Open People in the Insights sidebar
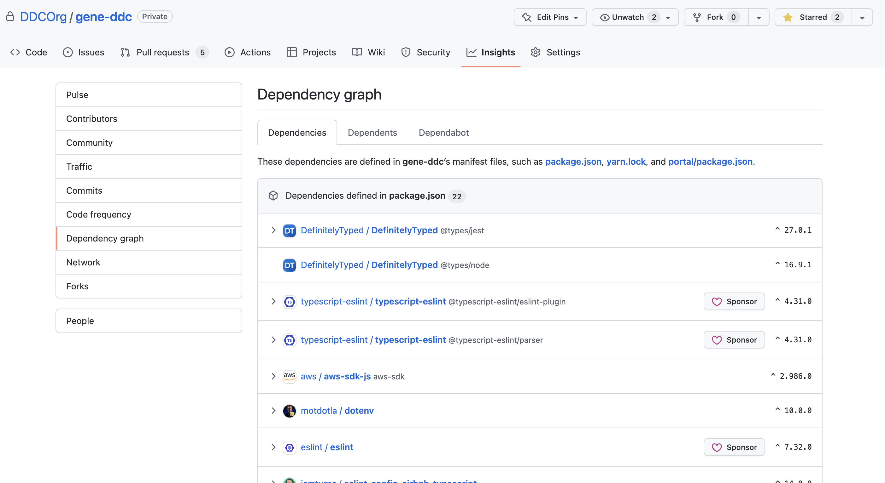 [x=149, y=321]
